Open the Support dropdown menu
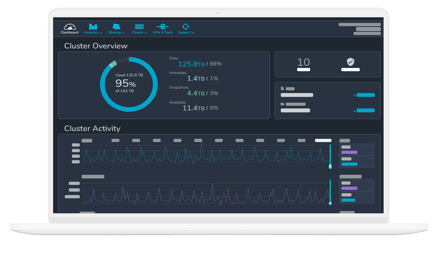The width and height of the screenshot is (439, 255). (x=185, y=32)
